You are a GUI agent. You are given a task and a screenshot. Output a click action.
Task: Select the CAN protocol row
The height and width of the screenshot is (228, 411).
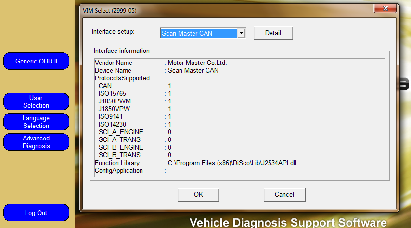(x=134, y=86)
